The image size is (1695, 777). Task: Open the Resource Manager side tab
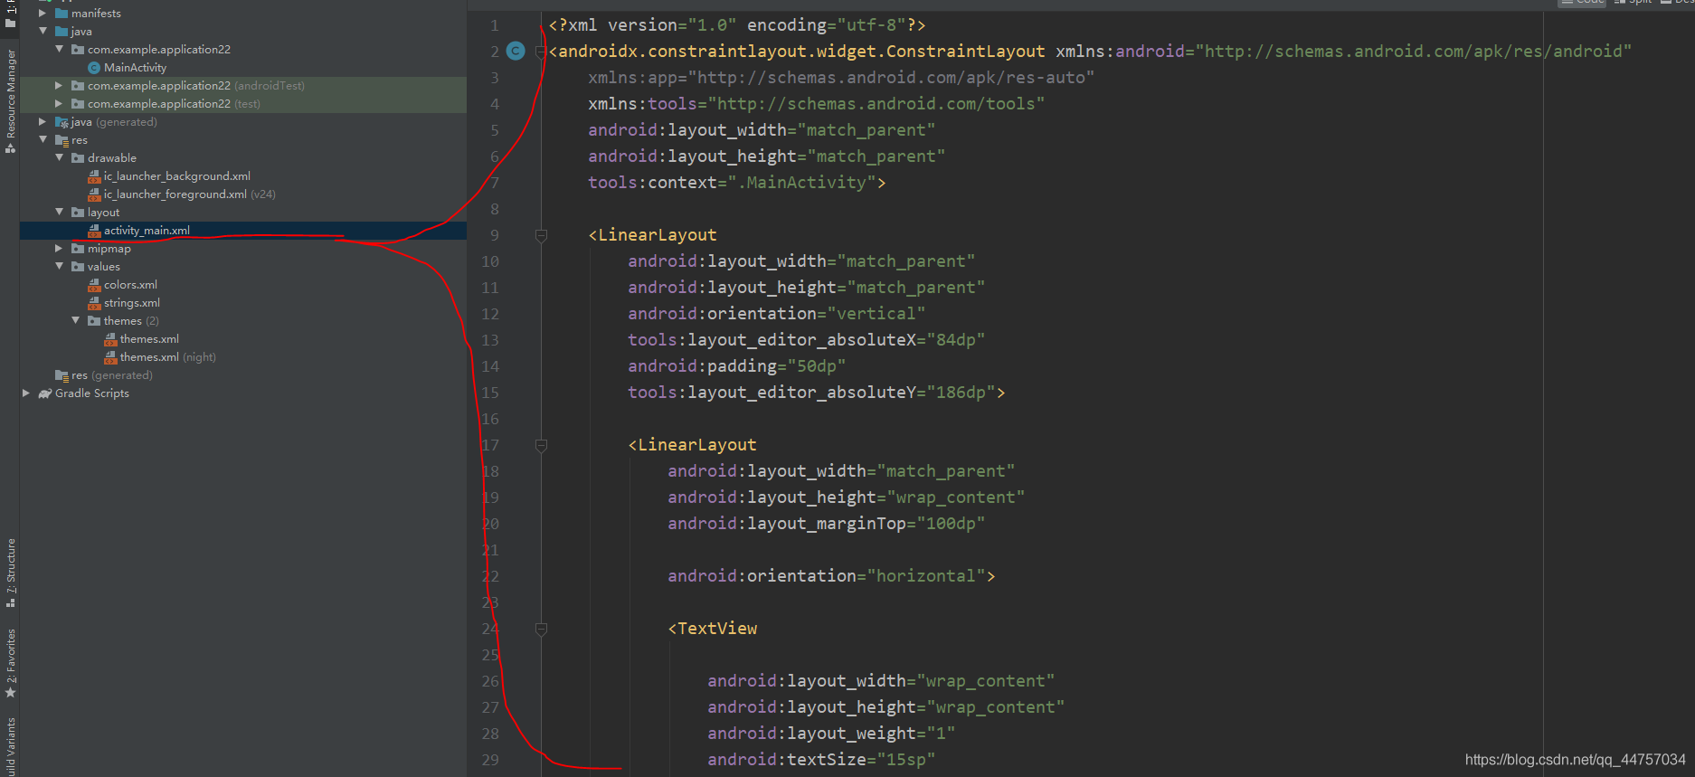(x=11, y=101)
